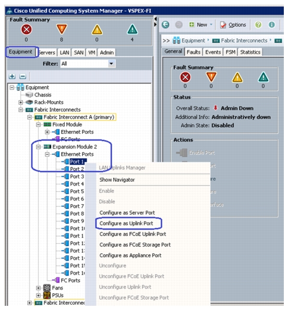The width and height of the screenshot is (288, 310).
Task: Collapse the Fixed Module node
Action: [x=39, y=125]
